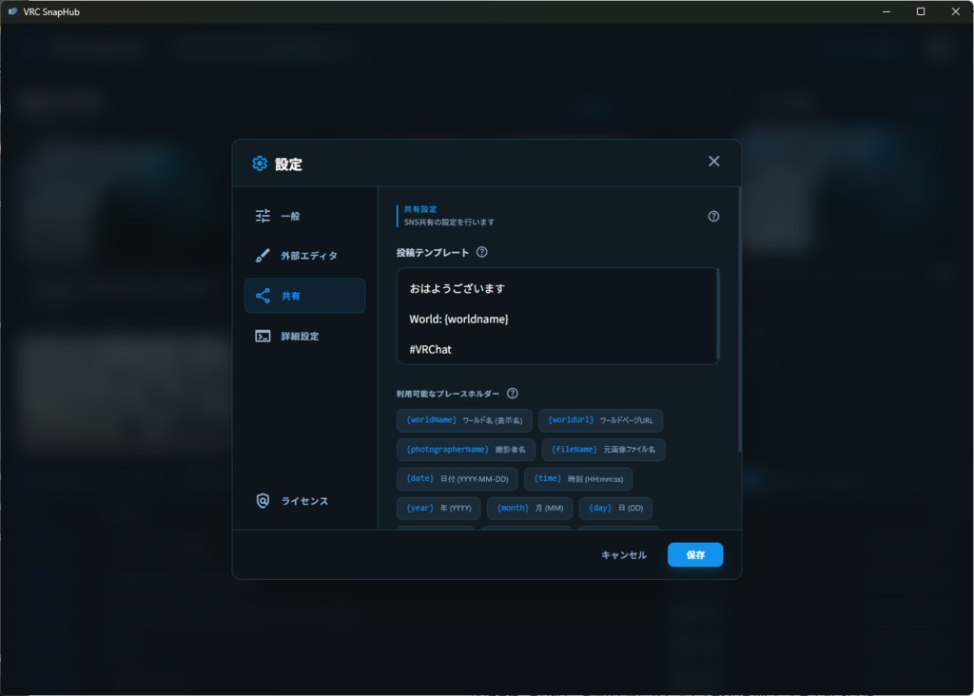The width and height of the screenshot is (974, 696).
Task: Open the ライセンス license section
Action: pyautogui.click(x=304, y=501)
